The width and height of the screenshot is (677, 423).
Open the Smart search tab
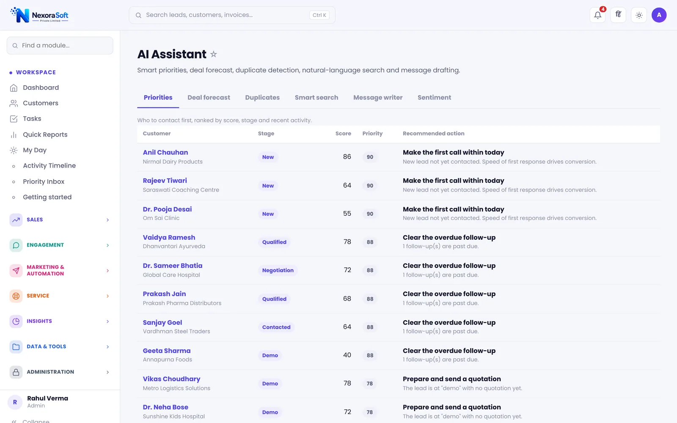point(316,98)
